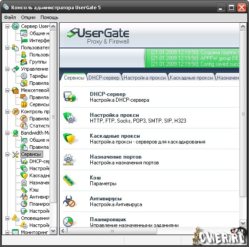The image size is (249, 247).
Task: Collapse the Оповещения tree node
Action: (7, 218)
